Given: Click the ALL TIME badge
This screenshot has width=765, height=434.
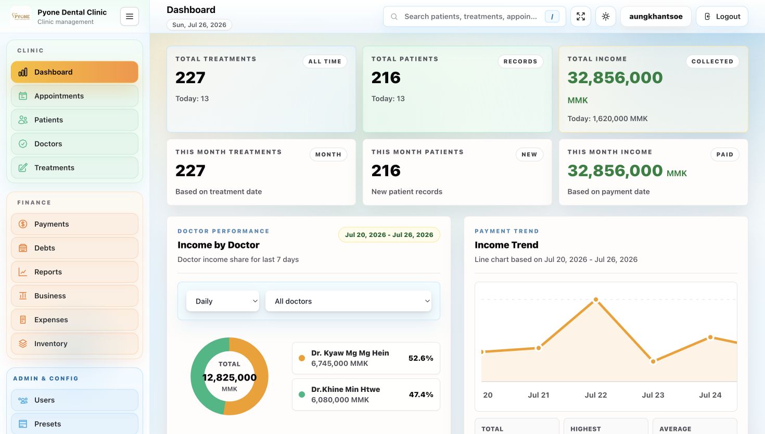Looking at the screenshot, I should click(325, 61).
